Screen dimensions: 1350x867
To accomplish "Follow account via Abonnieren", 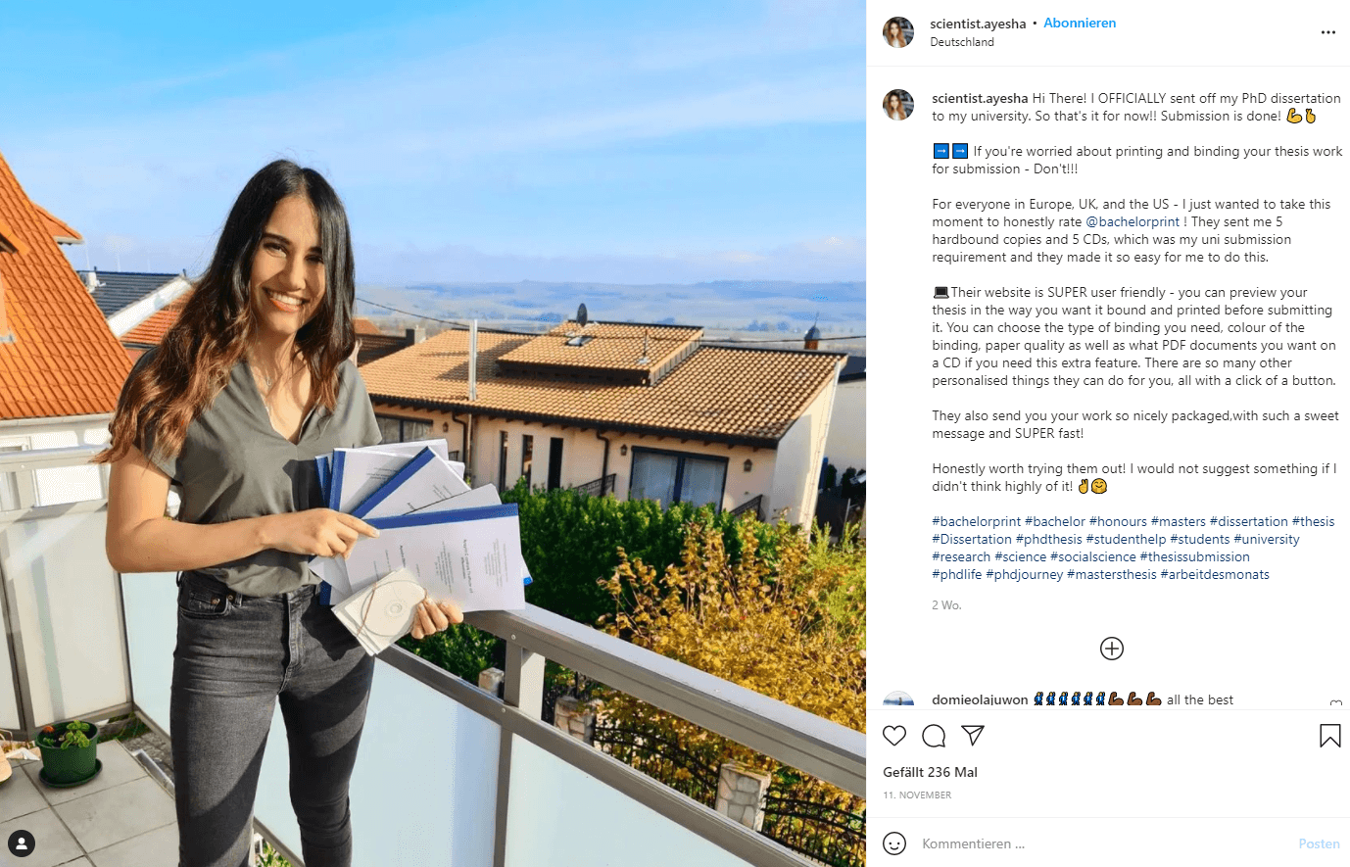I will pyautogui.click(x=1080, y=24).
